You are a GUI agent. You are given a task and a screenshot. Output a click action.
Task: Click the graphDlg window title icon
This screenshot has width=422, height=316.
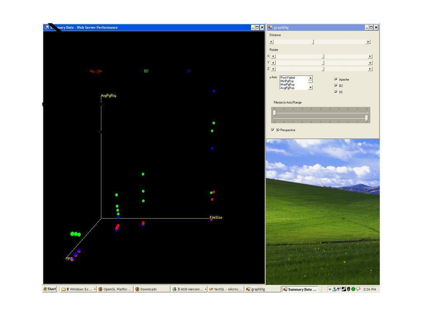point(270,28)
